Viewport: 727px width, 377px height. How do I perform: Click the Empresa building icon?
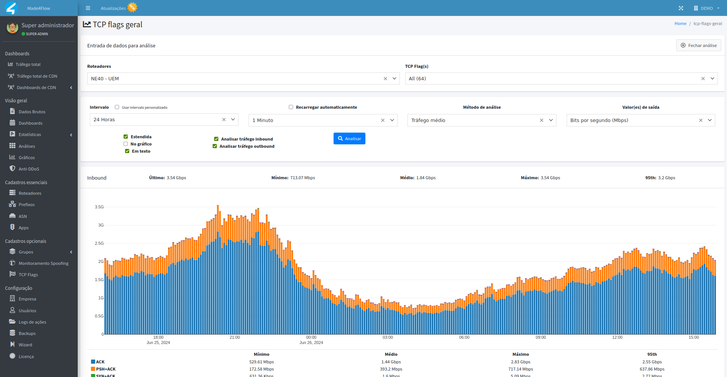click(13, 299)
